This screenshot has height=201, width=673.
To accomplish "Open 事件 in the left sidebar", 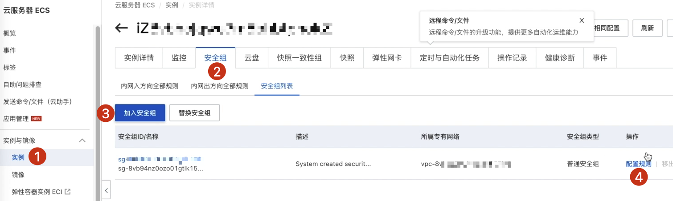I will point(10,50).
